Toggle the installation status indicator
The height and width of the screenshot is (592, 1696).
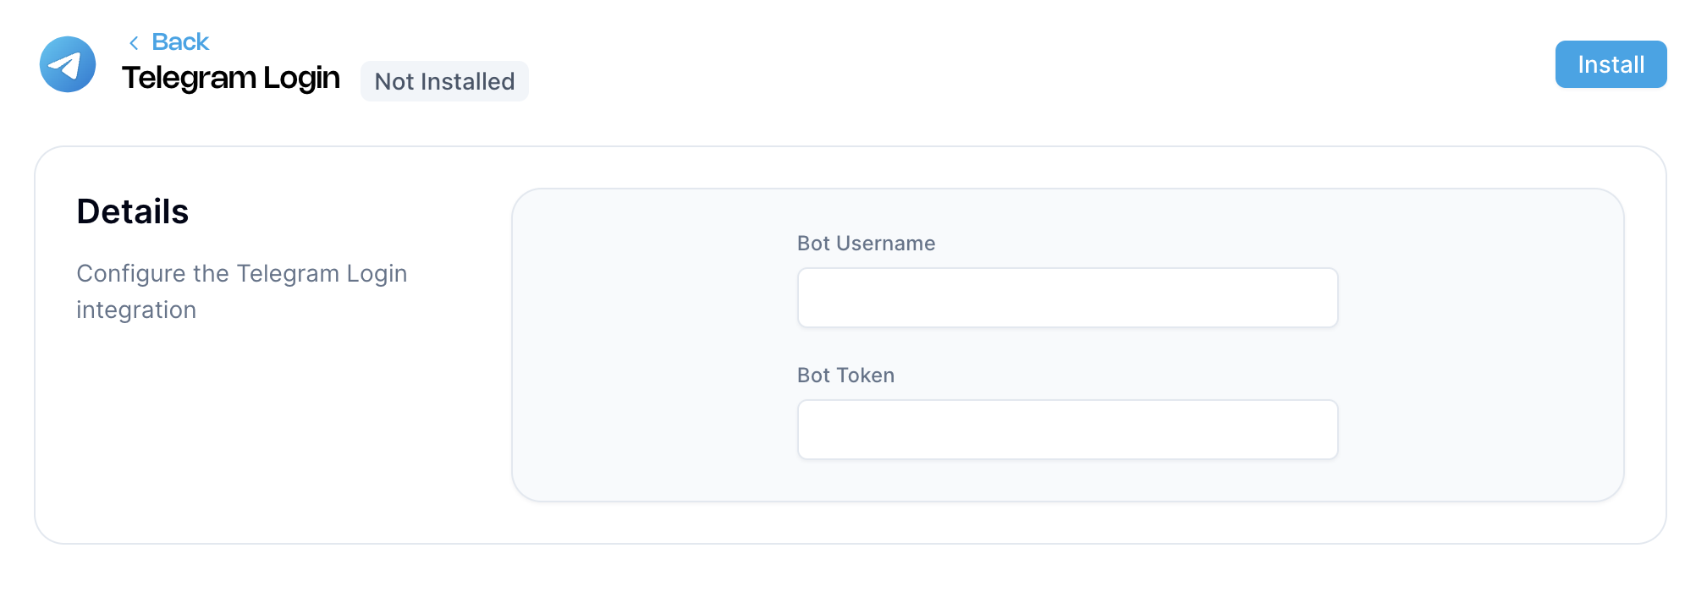click(x=444, y=81)
